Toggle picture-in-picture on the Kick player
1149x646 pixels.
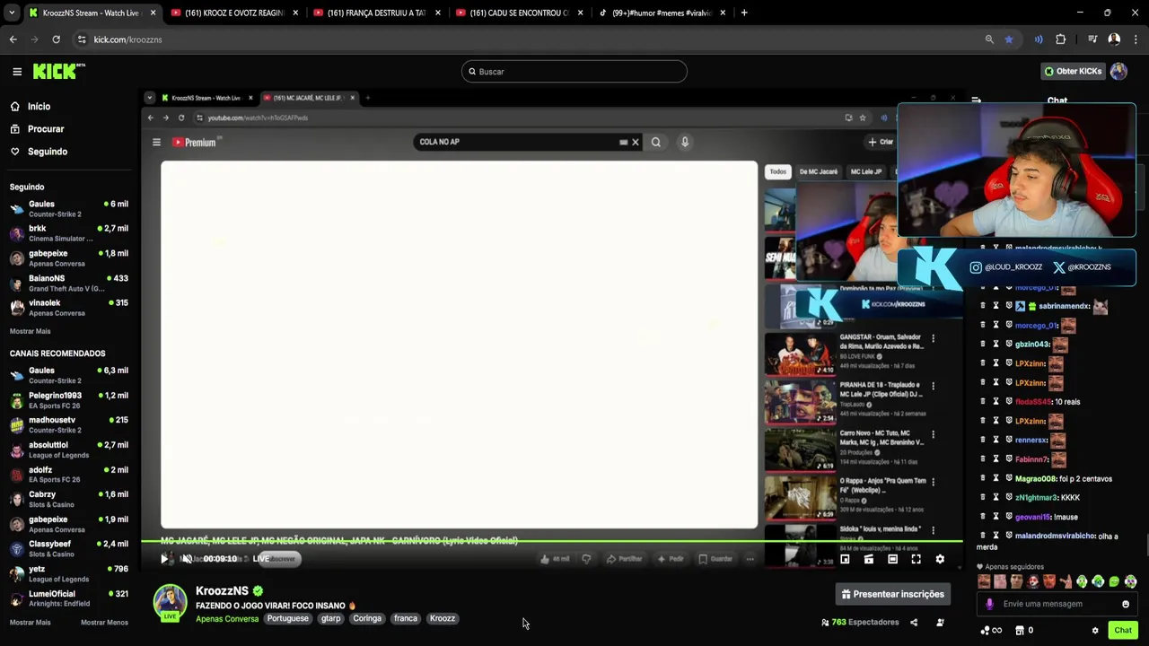(x=845, y=559)
